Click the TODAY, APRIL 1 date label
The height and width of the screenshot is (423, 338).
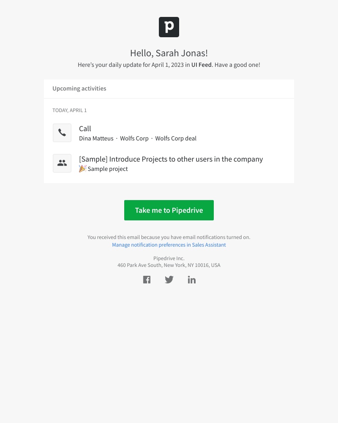coord(70,110)
